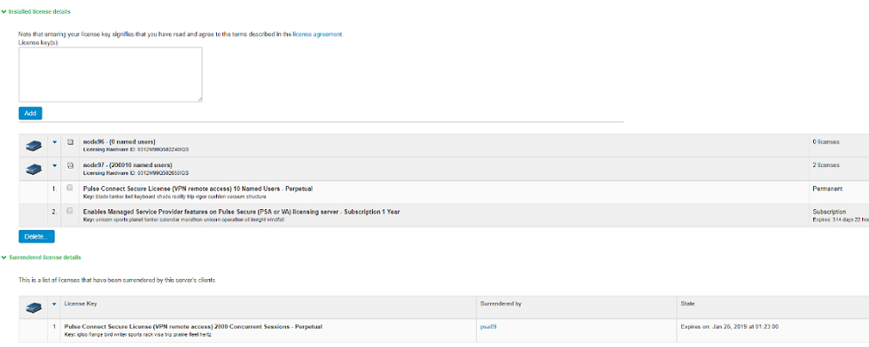Open the psa89 client link

488,327
